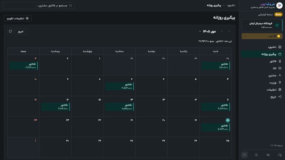Image resolution: width=285 pixels, height=160 pixels.
Task: Go to the previous month arrow
Action: [x=229, y=31]
